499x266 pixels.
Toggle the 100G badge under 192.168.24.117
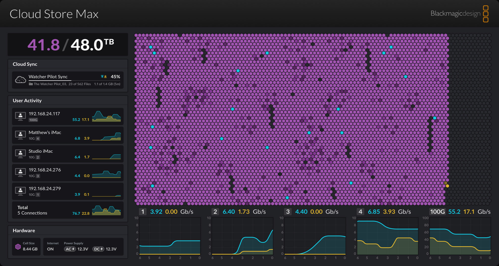point(33,120)
